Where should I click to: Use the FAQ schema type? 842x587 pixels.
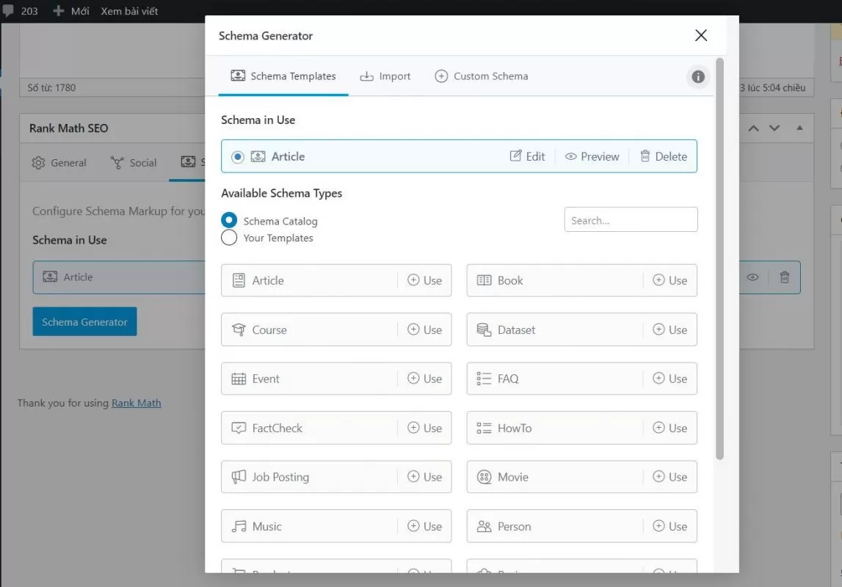click(670, 379)
